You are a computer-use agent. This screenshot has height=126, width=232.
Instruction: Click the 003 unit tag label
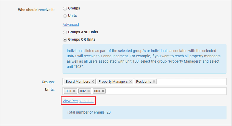pyautogui.click(x=97, y=91)
